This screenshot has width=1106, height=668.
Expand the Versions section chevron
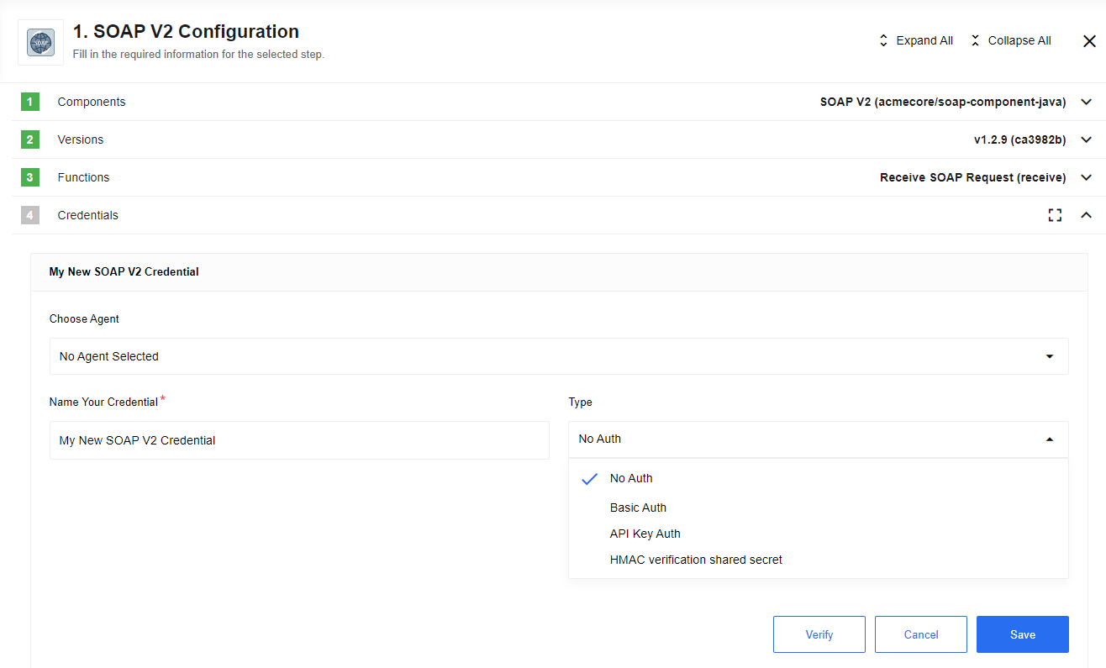(x=1086, y=139)
